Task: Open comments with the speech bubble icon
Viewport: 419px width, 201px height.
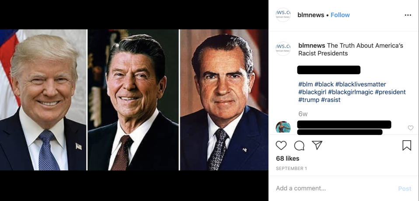Action: [x=299, y=146]
